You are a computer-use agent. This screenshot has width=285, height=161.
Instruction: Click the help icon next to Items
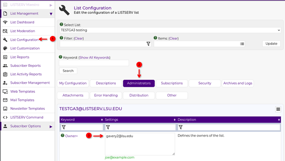coord(155,38)
